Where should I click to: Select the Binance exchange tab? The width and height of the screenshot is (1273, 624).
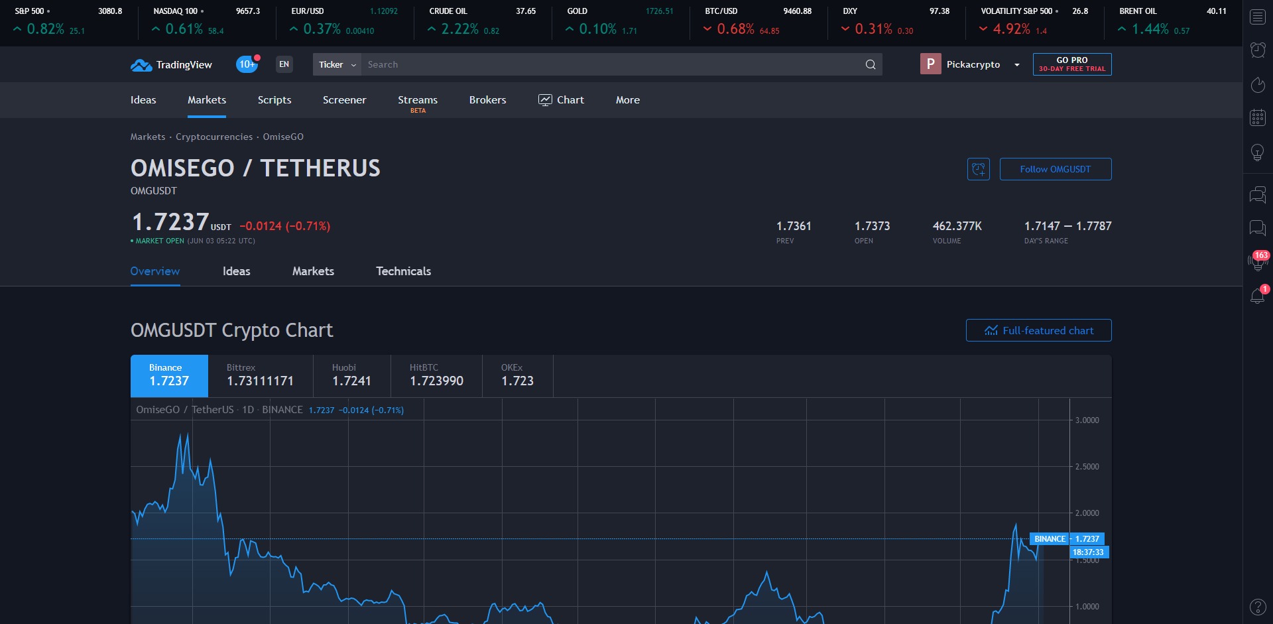click(x=169, y=375)
